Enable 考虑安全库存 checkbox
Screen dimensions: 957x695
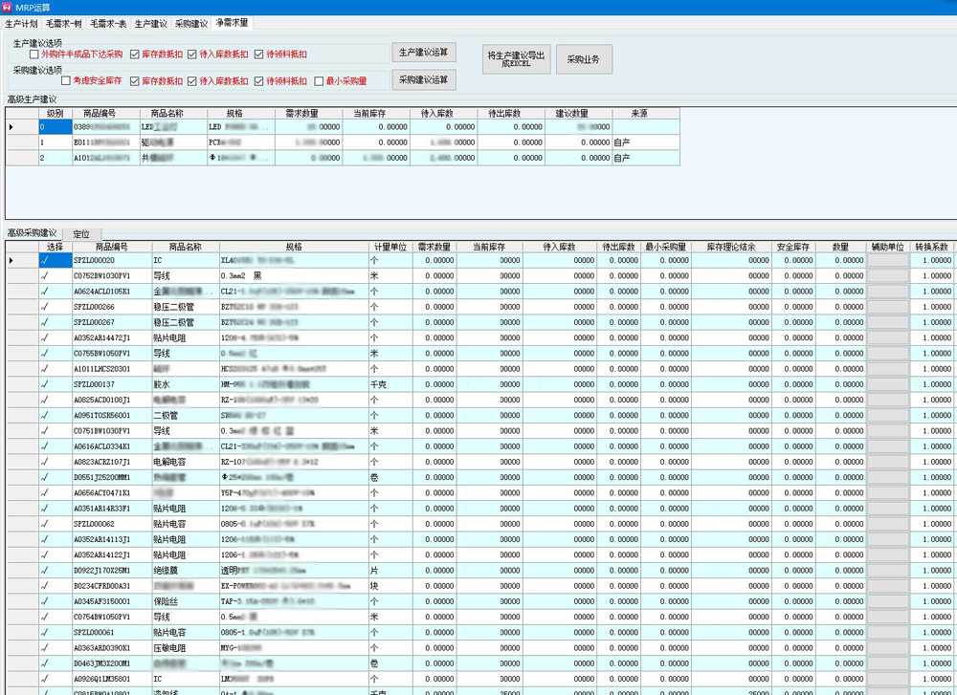pyautogui.click(x=66, y=81)
